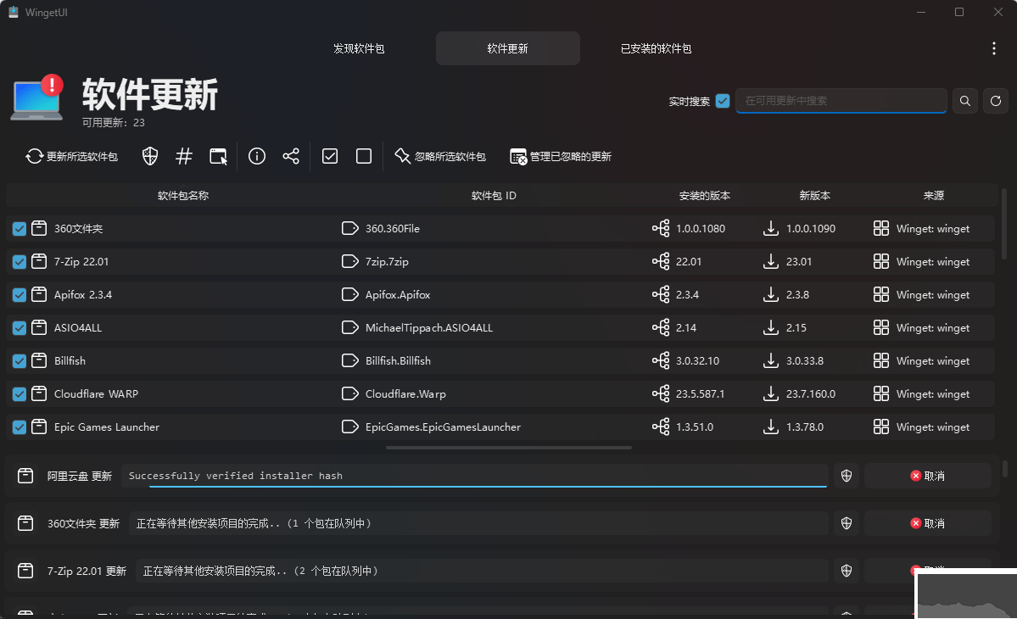Uncheck the Cloudflare WARP package checkbox
The width and height of the screenshot is (1017, 619).
coord(19,393)
